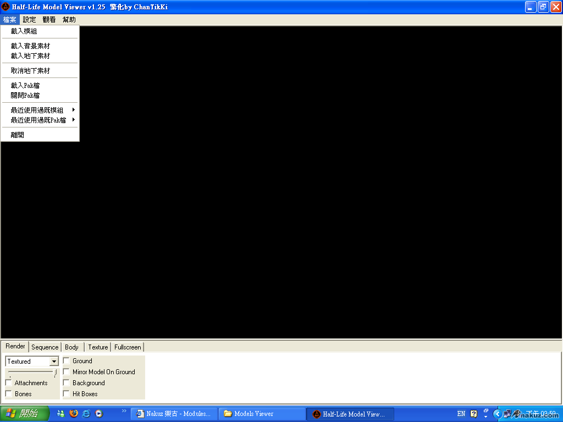Viewport: 563px width, 422px height.
Task: Enable the Attachments checkbox
Action: 9,383
